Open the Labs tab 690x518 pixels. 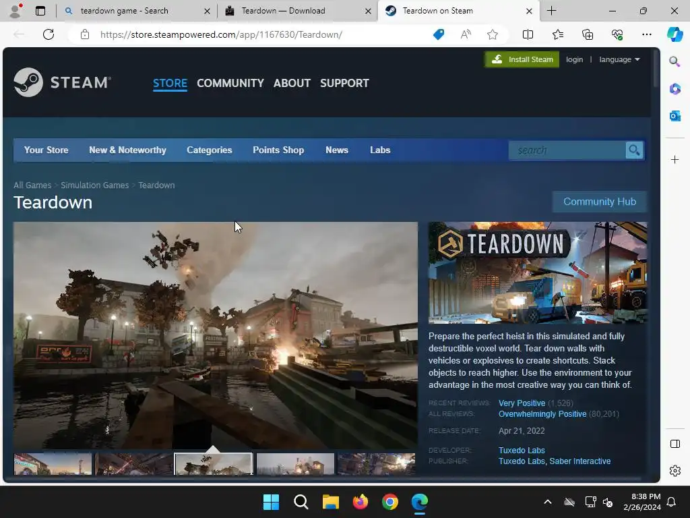(x=380, y=150)
